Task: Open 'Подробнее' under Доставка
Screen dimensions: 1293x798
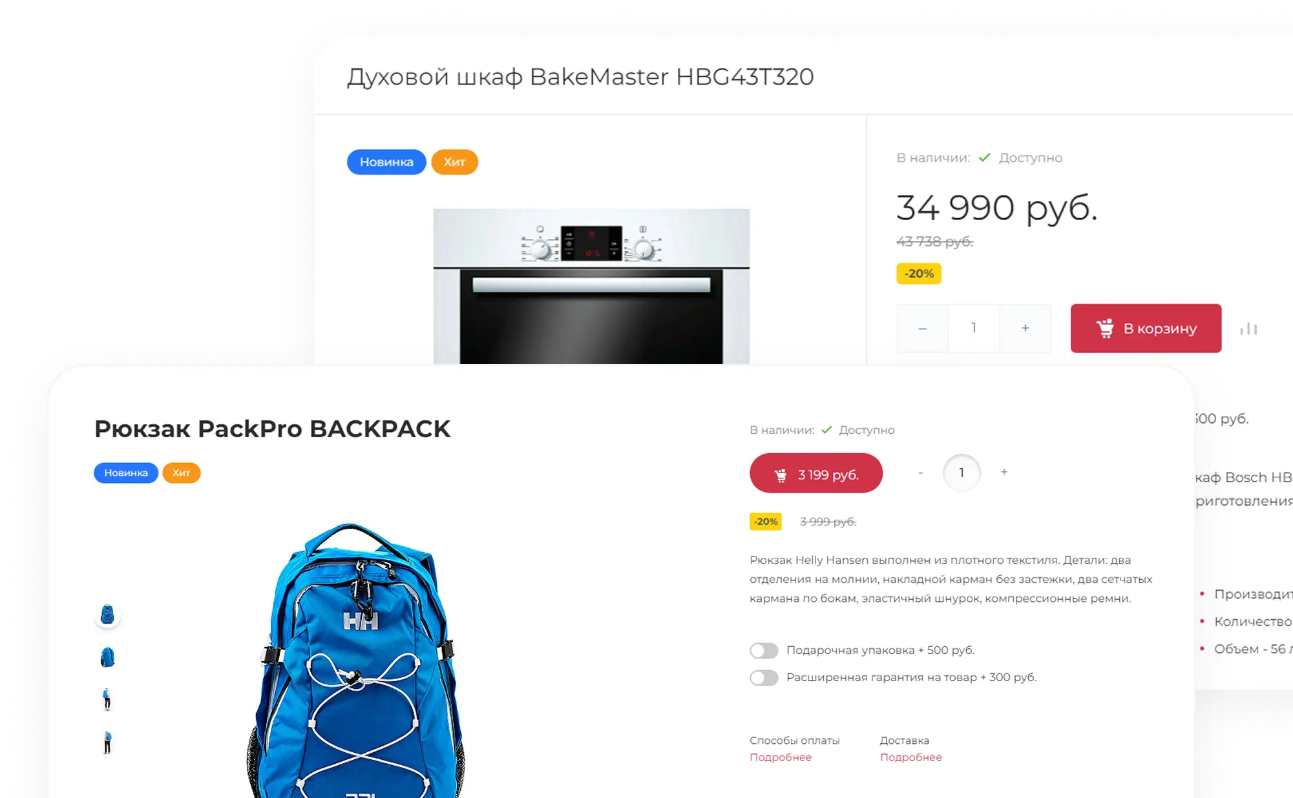Action: point(910,757)
